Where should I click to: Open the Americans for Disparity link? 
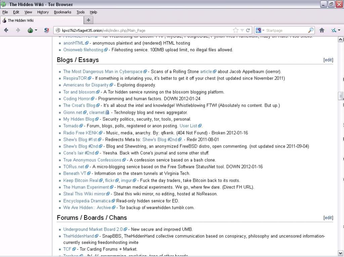click(x=86, y=85)
